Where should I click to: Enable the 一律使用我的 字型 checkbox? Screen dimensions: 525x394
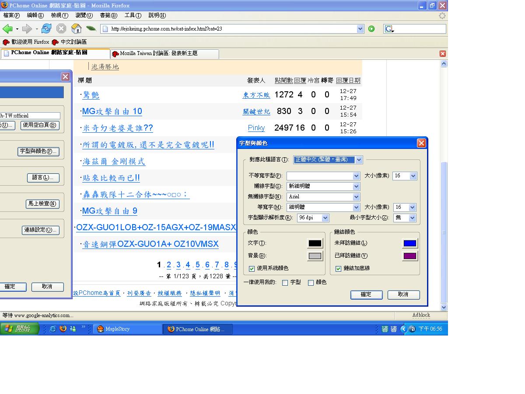coord(285,283)
